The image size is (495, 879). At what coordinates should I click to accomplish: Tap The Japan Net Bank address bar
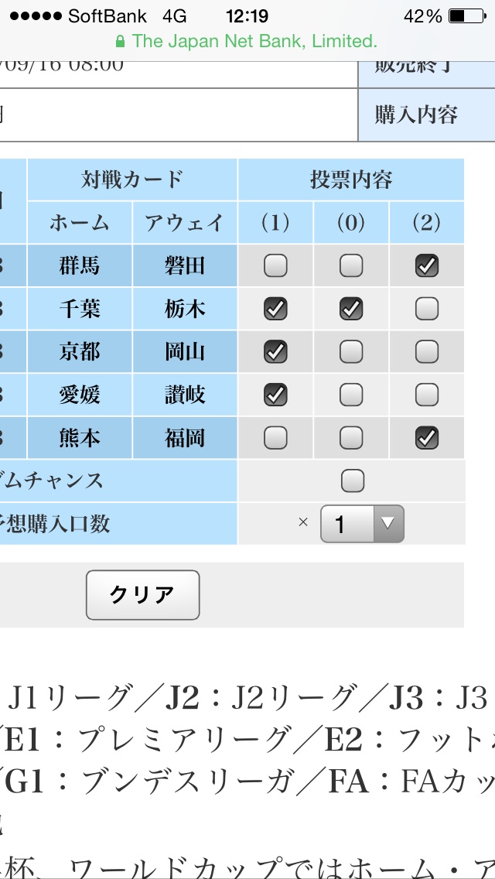[247, 41]
